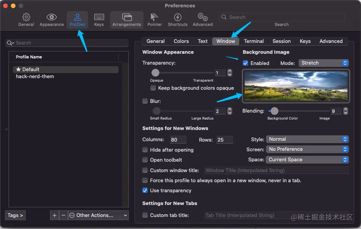Open the Keys preferences toolbar icon
The width and height of the screenshot is (361, 229).
tap(99, 20)
